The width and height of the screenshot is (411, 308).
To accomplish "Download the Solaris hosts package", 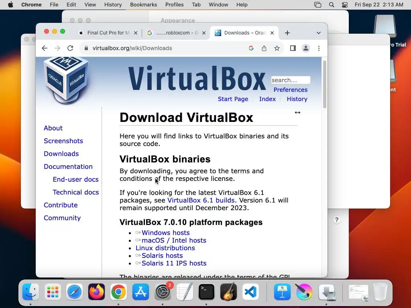I will click(162, 255).
